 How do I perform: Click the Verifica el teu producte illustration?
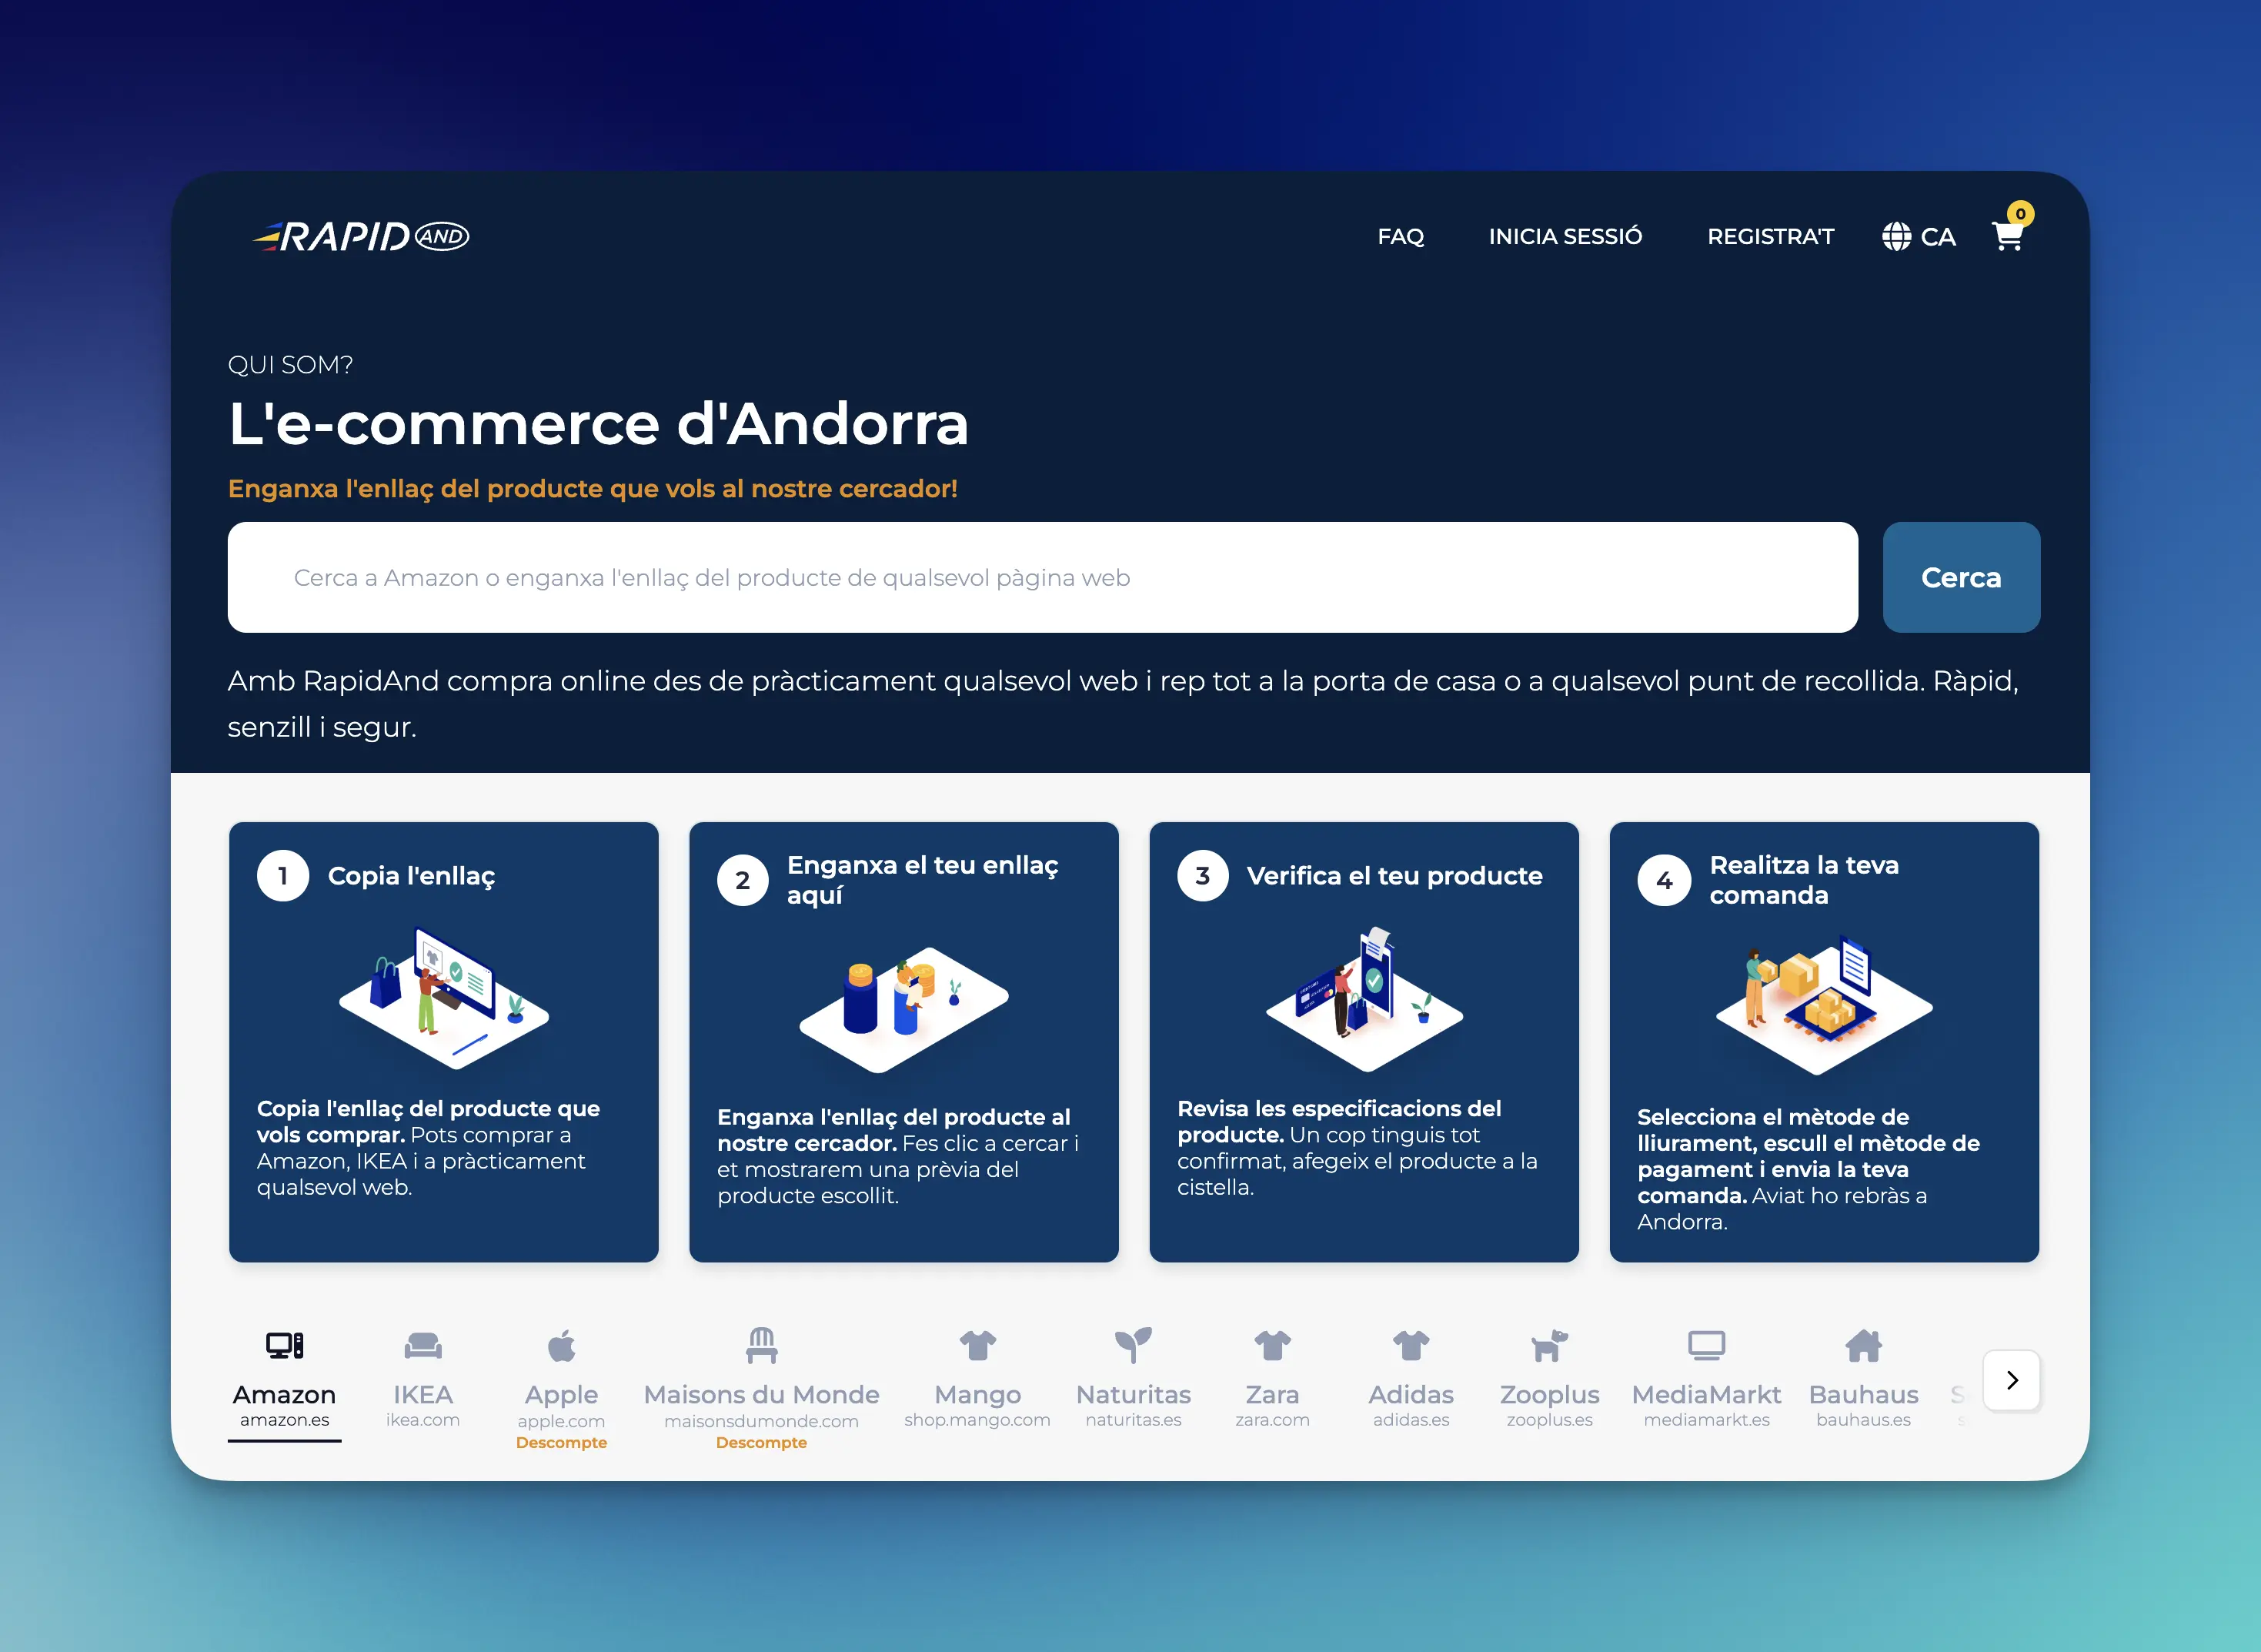pos(1364,998)
